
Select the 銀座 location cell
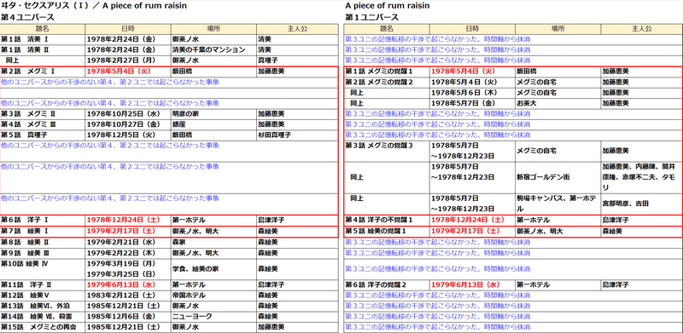coord(213,124)
